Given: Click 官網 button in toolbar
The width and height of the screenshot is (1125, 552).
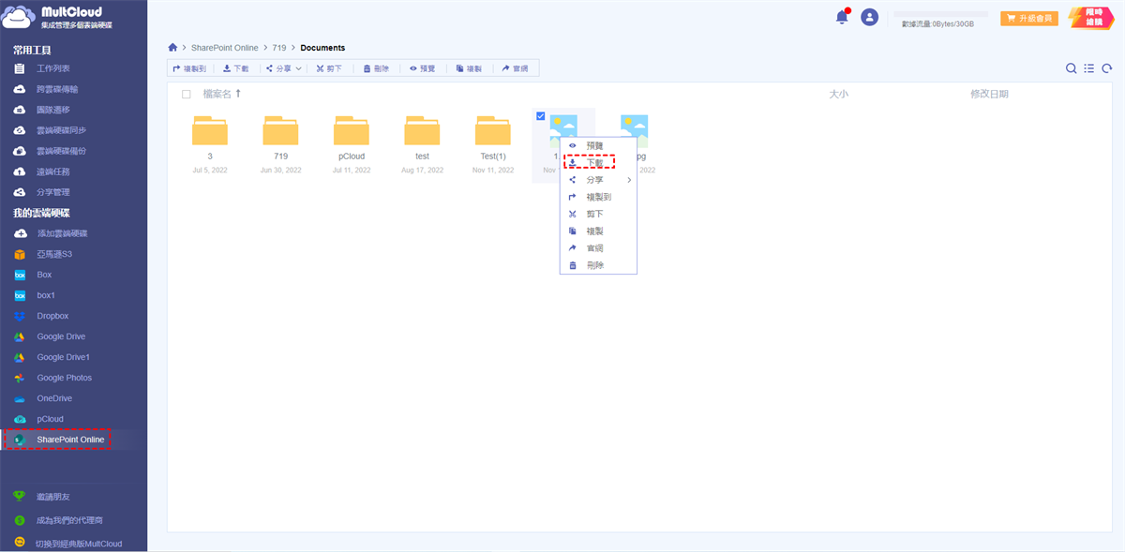Looking at the screenshot, I should click(516, 68).
